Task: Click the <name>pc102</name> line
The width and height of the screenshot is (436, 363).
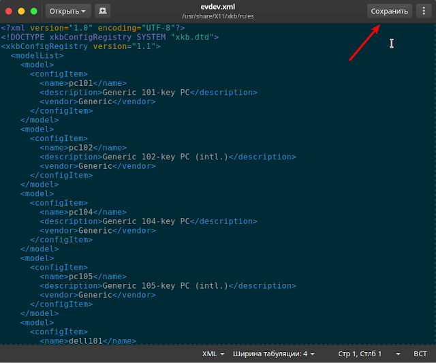Action: click(x=83, y=148)
